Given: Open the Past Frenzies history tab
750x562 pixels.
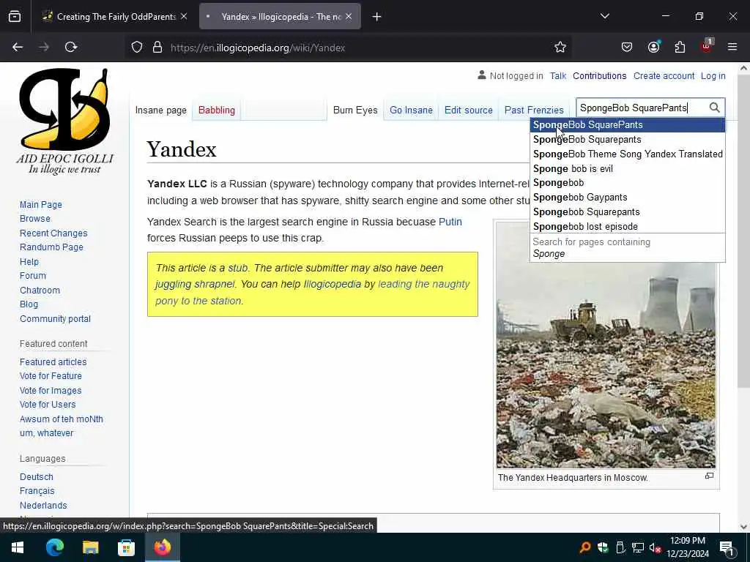Looking at the screenshot, I should 534,110.
